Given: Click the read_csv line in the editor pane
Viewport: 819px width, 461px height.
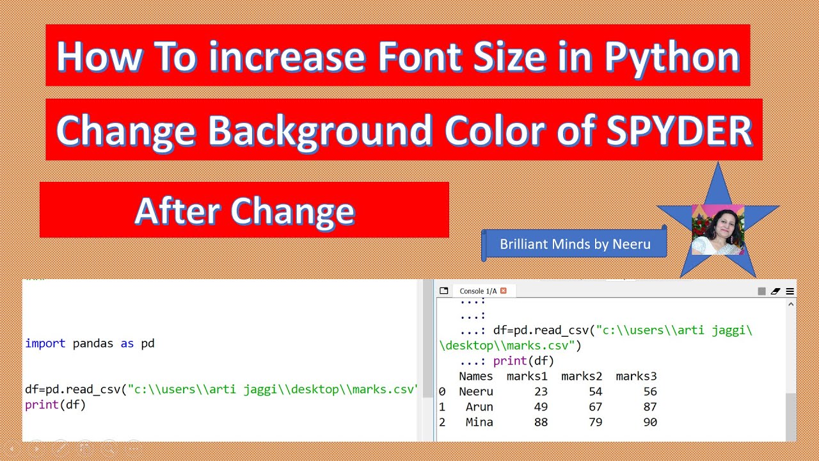Looking at the screenshot, I should tap(221, 389).
